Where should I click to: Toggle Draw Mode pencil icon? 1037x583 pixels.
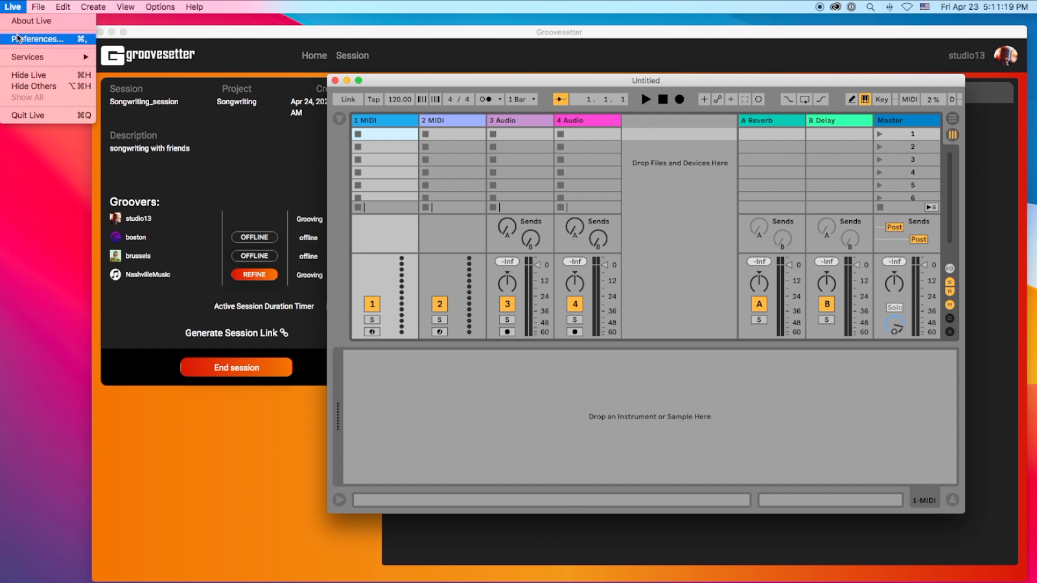(x=852, y=99)
